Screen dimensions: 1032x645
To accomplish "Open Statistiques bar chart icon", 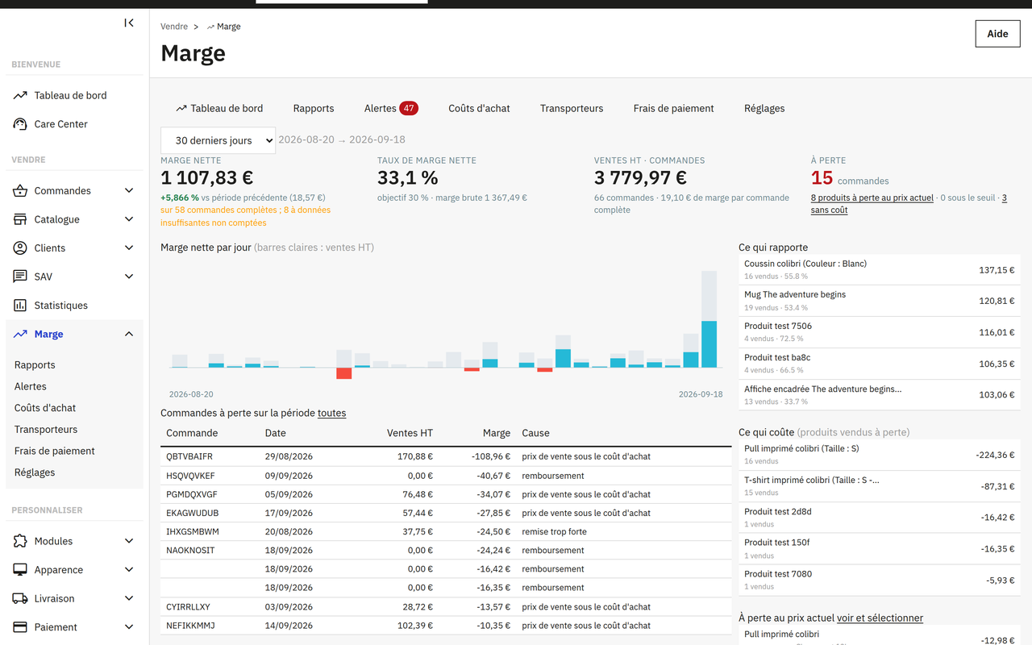I will pos(20,306).
